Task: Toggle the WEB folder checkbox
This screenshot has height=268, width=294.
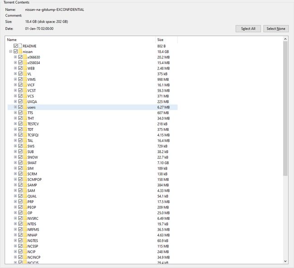Action: pyautogui.click(x=20, y=68)
